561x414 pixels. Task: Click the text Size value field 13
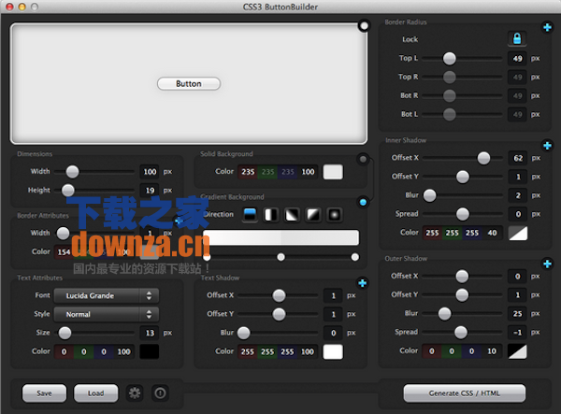[150, 334]
